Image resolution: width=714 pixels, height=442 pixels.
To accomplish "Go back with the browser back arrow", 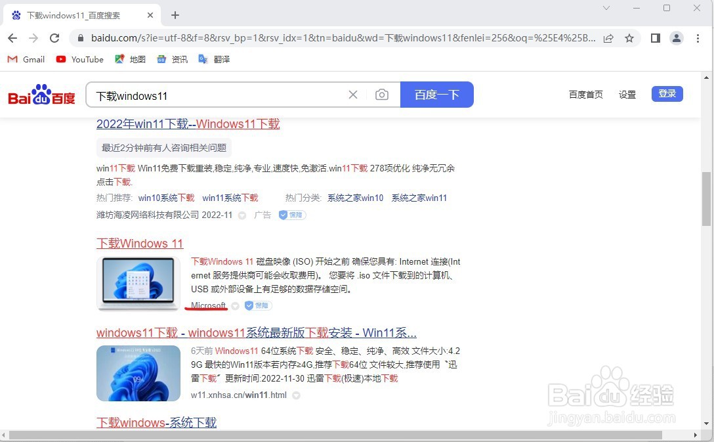I will (x=12, y=38).
